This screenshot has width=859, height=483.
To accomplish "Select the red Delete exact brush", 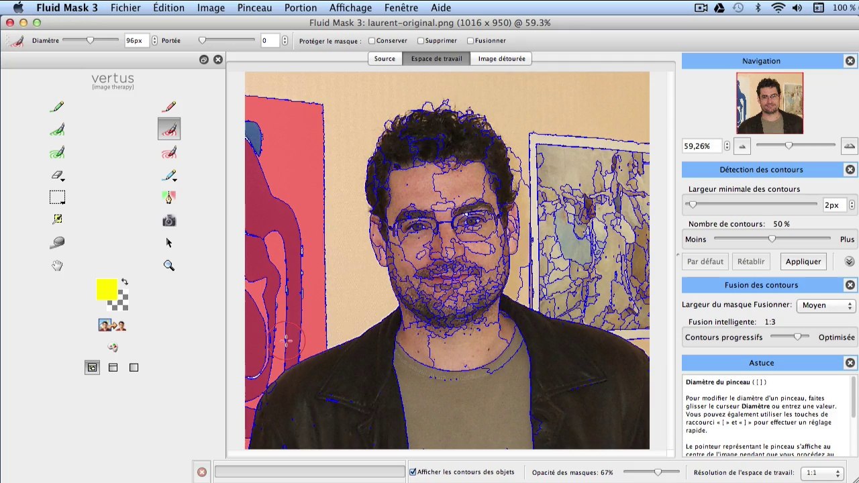I will (x=169, y=107).
